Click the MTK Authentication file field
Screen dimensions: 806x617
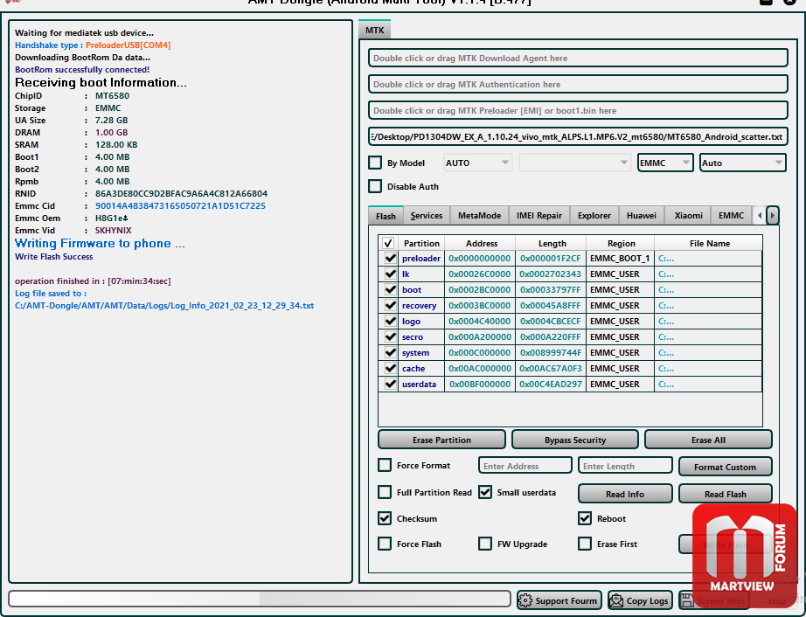pos(579,84)
